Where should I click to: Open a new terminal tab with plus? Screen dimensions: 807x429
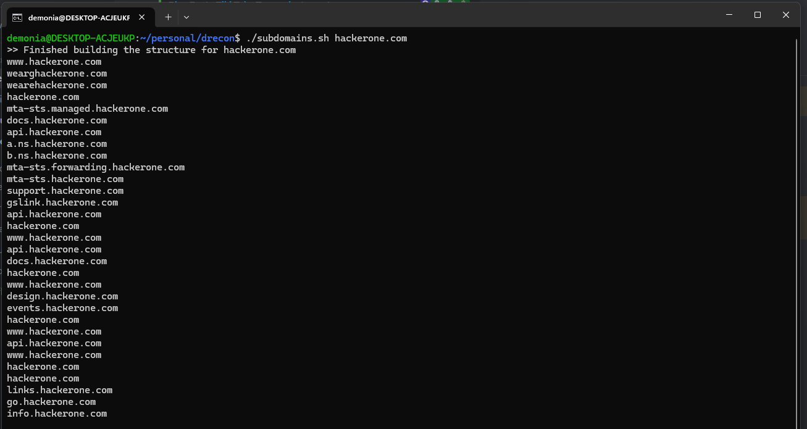168,17
